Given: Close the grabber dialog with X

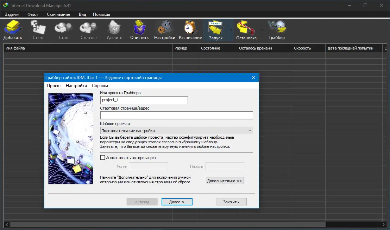Looking at the screenshot, I should click(x=253, y=78).
